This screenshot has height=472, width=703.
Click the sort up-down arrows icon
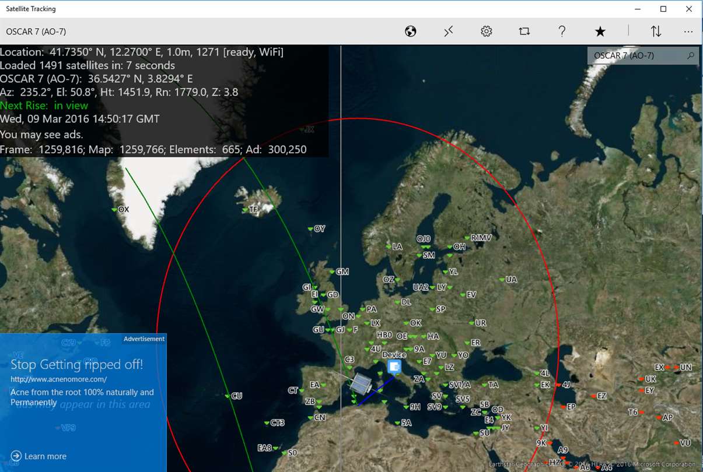coord(656,31)
